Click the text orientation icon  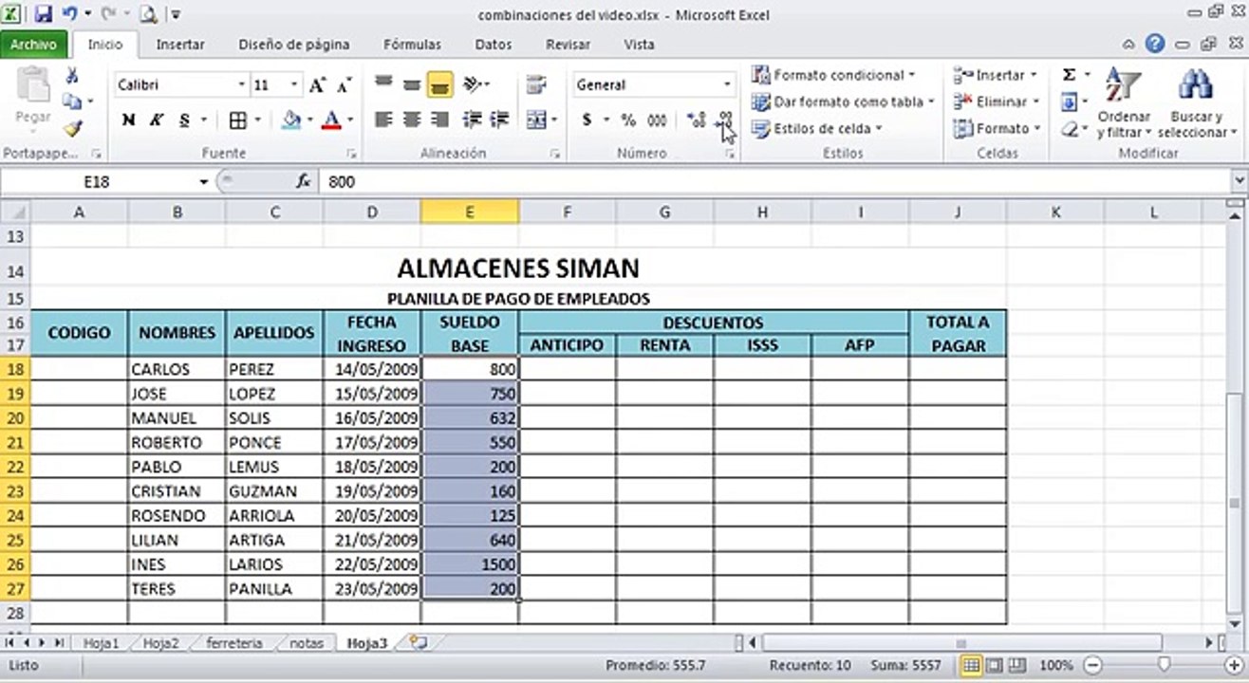pyautogui.click(x=473, y=84)
